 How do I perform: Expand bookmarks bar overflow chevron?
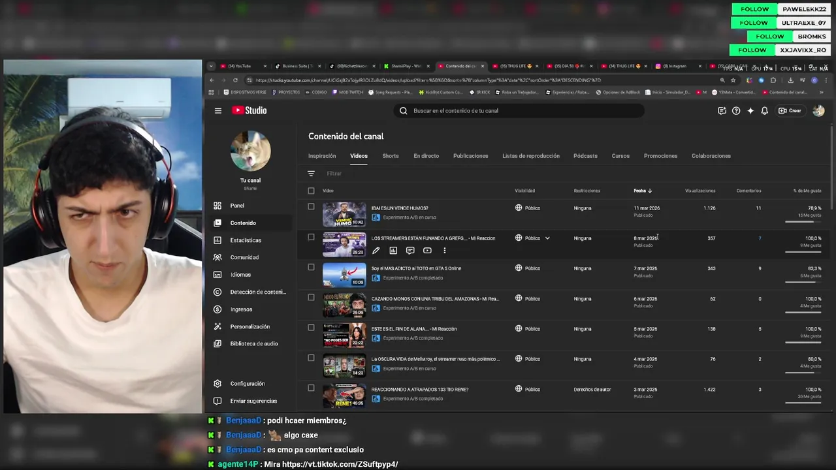click(x=822, y=92)
